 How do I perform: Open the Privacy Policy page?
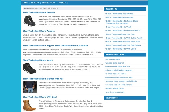pos(49,3)
